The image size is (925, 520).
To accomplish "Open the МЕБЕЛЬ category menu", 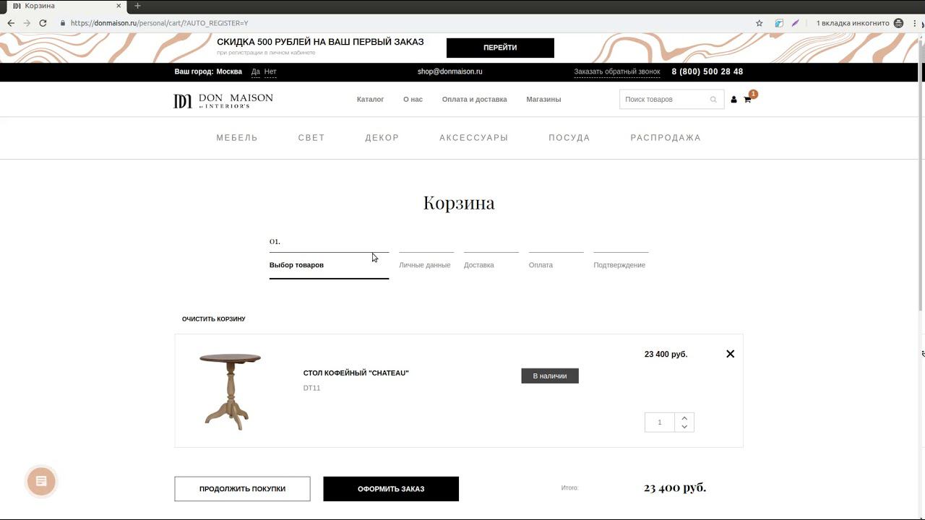I will pos(237,138).
